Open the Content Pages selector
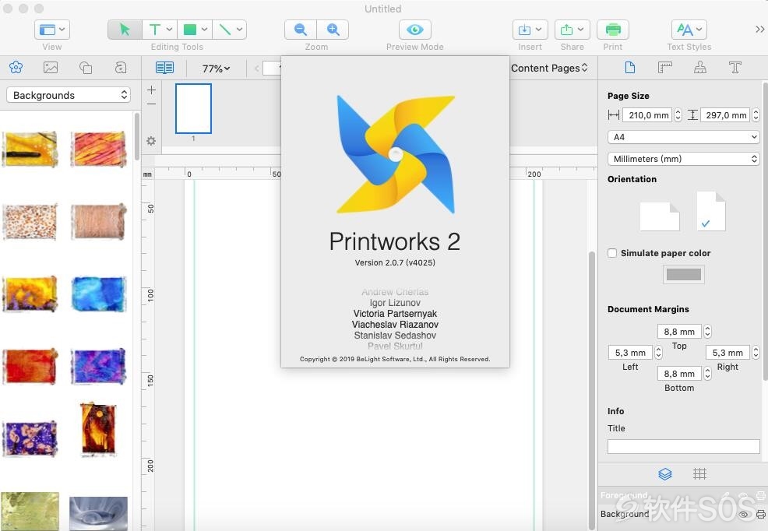 (x=549, y=68)
